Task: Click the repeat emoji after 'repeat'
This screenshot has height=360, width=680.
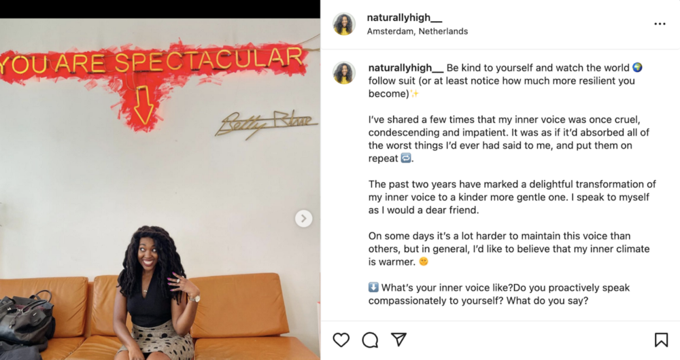Action: coord(405,158)
